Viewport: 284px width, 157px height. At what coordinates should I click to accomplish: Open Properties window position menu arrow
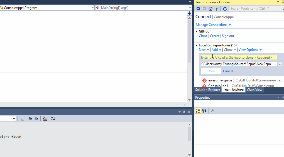pos(278,97)
